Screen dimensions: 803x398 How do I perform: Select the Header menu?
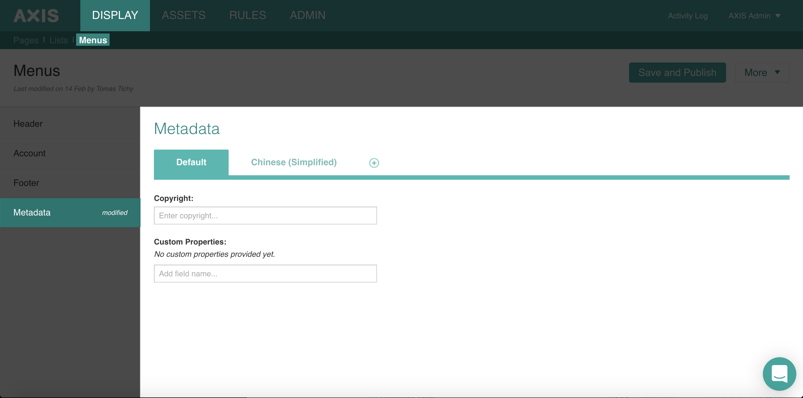click(70, 124)
